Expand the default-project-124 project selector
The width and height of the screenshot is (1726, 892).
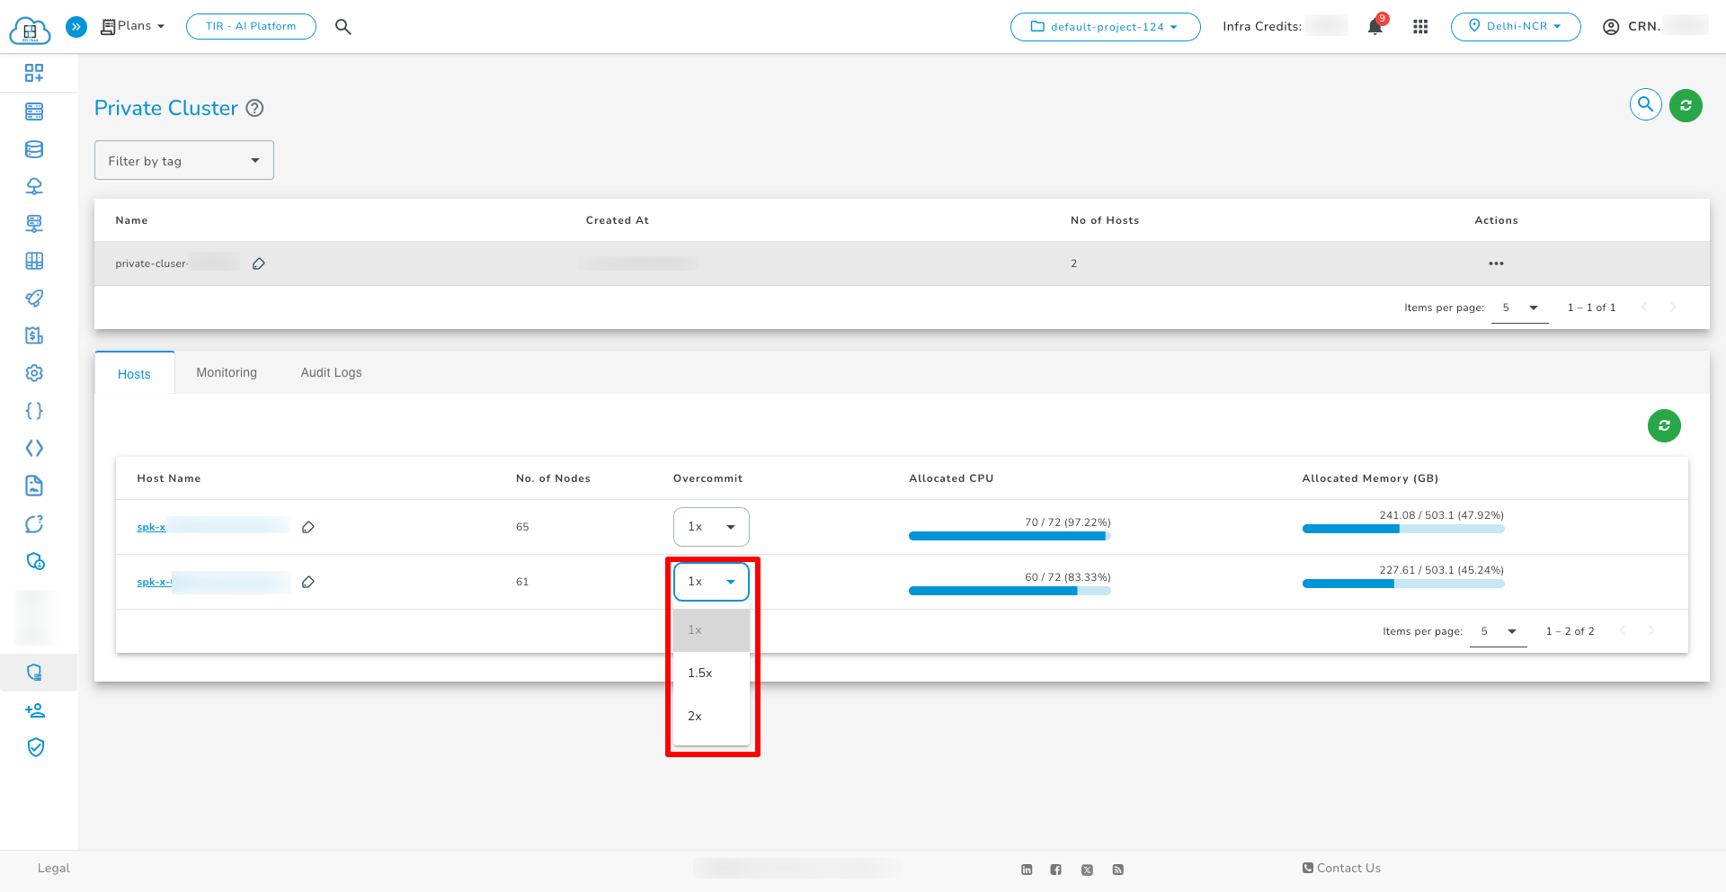(1105, 27)
